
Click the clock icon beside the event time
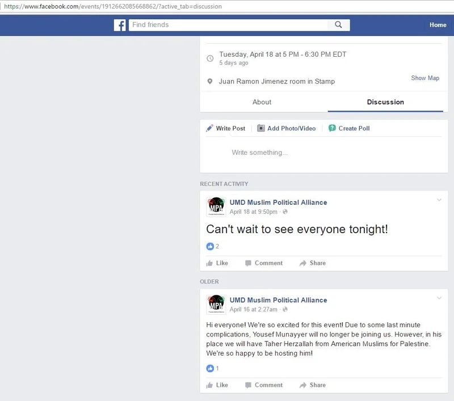click(x=210, y=54)
